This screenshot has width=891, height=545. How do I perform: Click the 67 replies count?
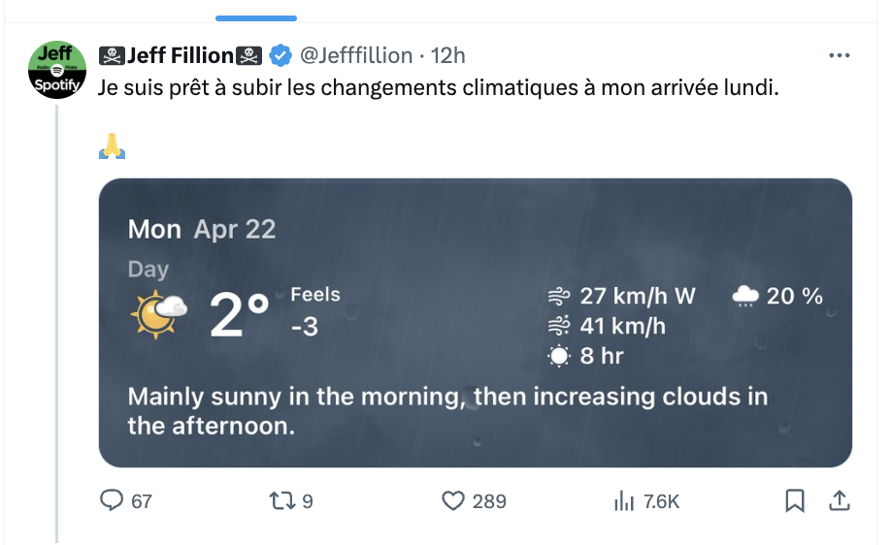coord(142,501)
